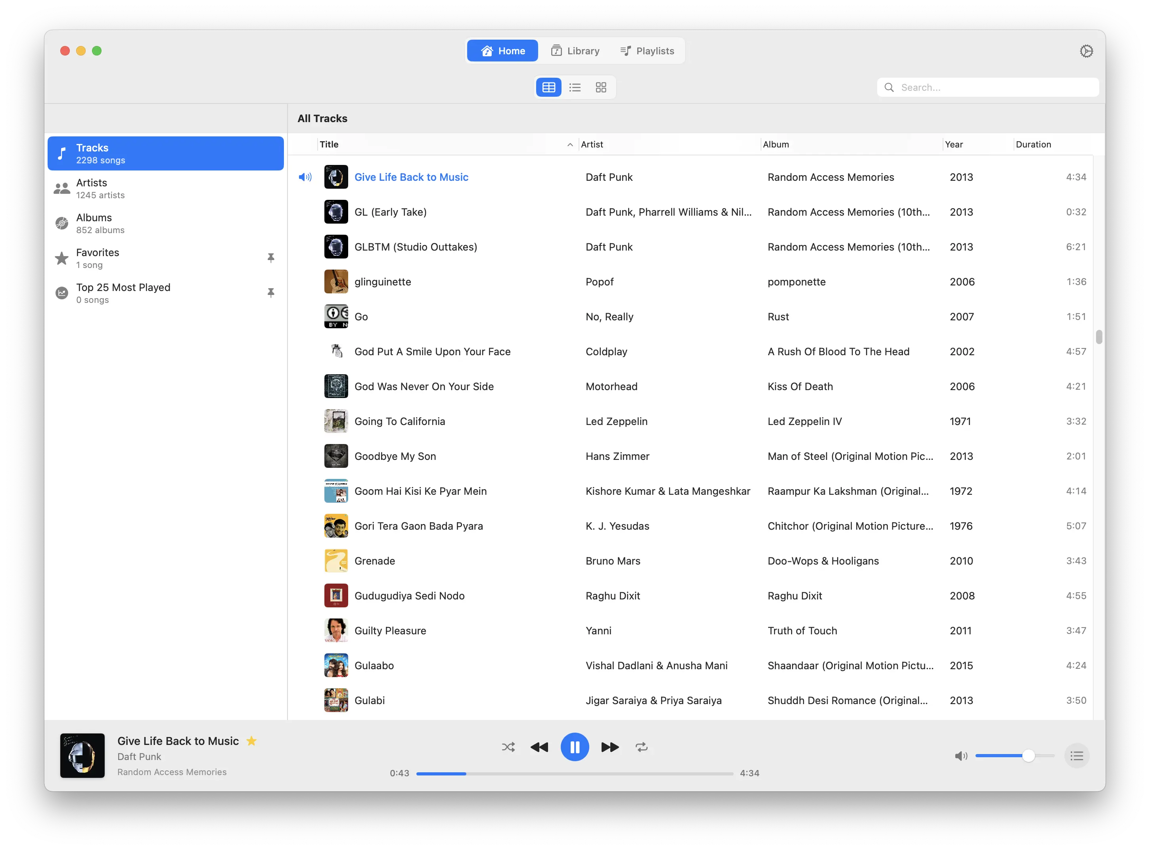Click Daft Punk in the player bar
This screenshot has width=1150, height=850.
click(x=139, y=756)
